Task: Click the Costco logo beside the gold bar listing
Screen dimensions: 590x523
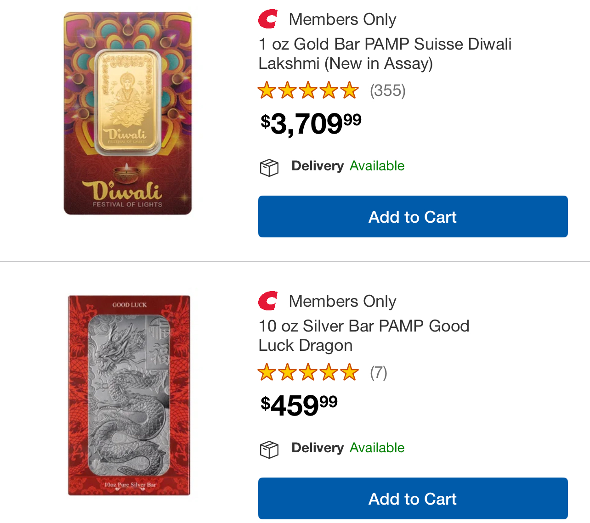Action: [268, 19]
